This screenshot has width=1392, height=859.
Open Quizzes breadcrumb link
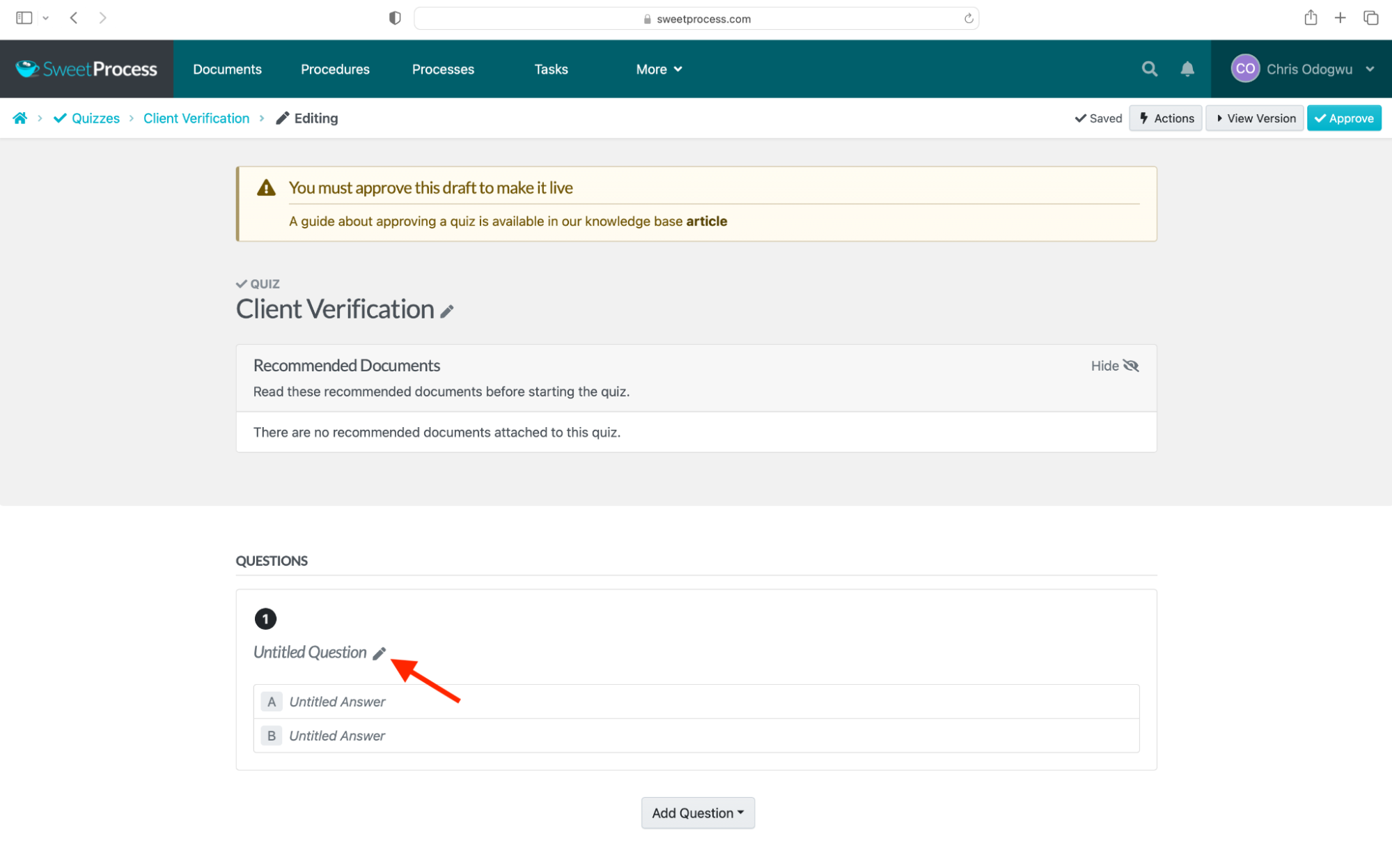[87, 118]
